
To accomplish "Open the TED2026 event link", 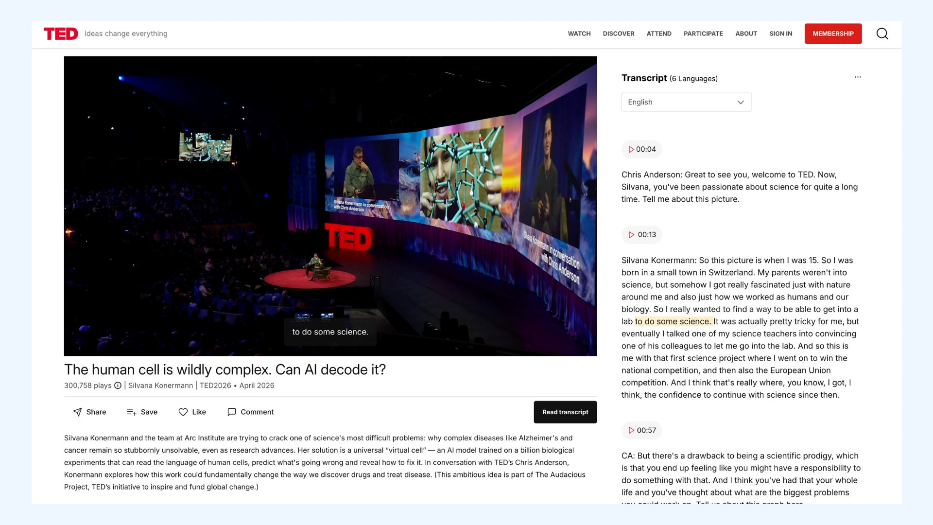I will (x=215, y=385).
